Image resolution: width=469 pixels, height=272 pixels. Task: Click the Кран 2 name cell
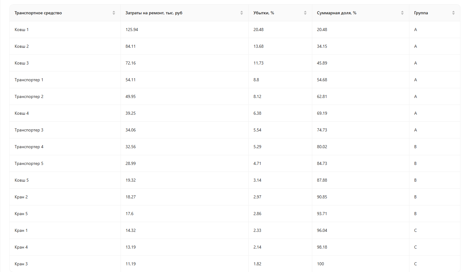tap(21, 197)
